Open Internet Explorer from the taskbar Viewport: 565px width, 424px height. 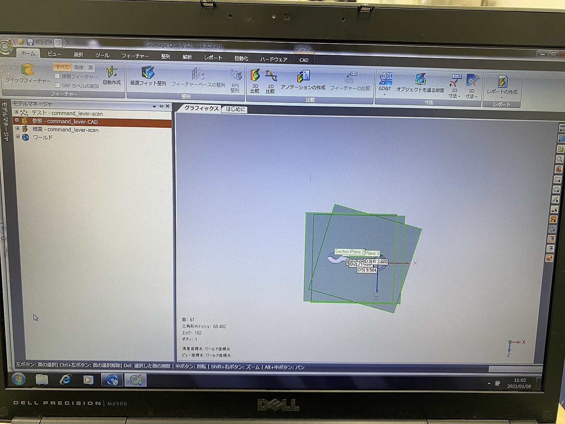[x=65, y=380]
